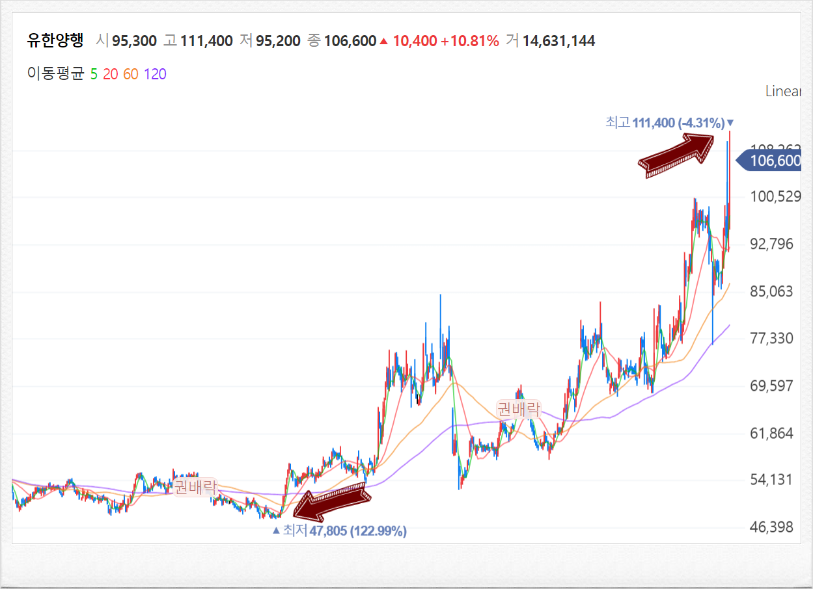813x589 pixels.
Task: Click the axis label 92,796
Action: tap(772, 244)
